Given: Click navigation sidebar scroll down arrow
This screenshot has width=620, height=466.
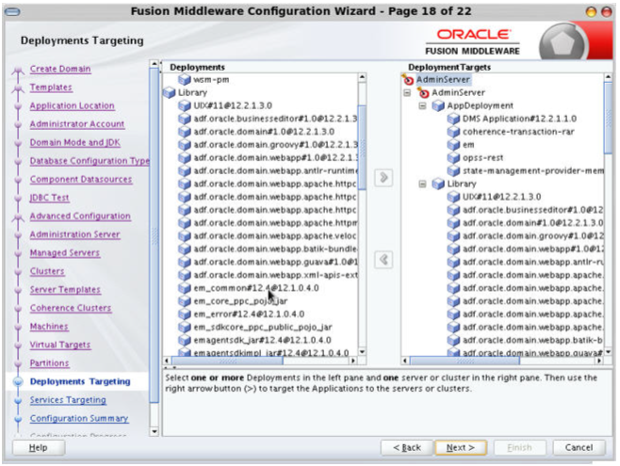Looking at the screenshot, I should click(x=155, y=432).
